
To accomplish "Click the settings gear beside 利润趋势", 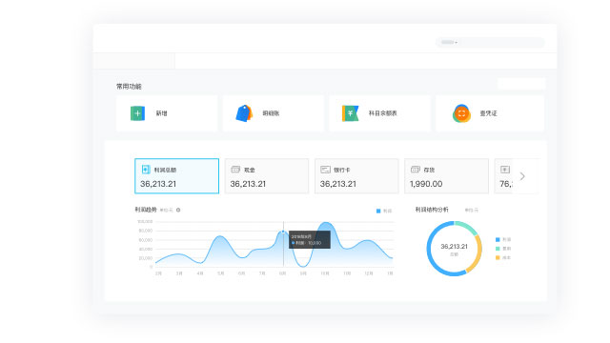I will point(178,210).
